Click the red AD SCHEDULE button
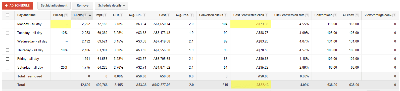The width and height of the screenshot is (400, 91). point(17,6)
